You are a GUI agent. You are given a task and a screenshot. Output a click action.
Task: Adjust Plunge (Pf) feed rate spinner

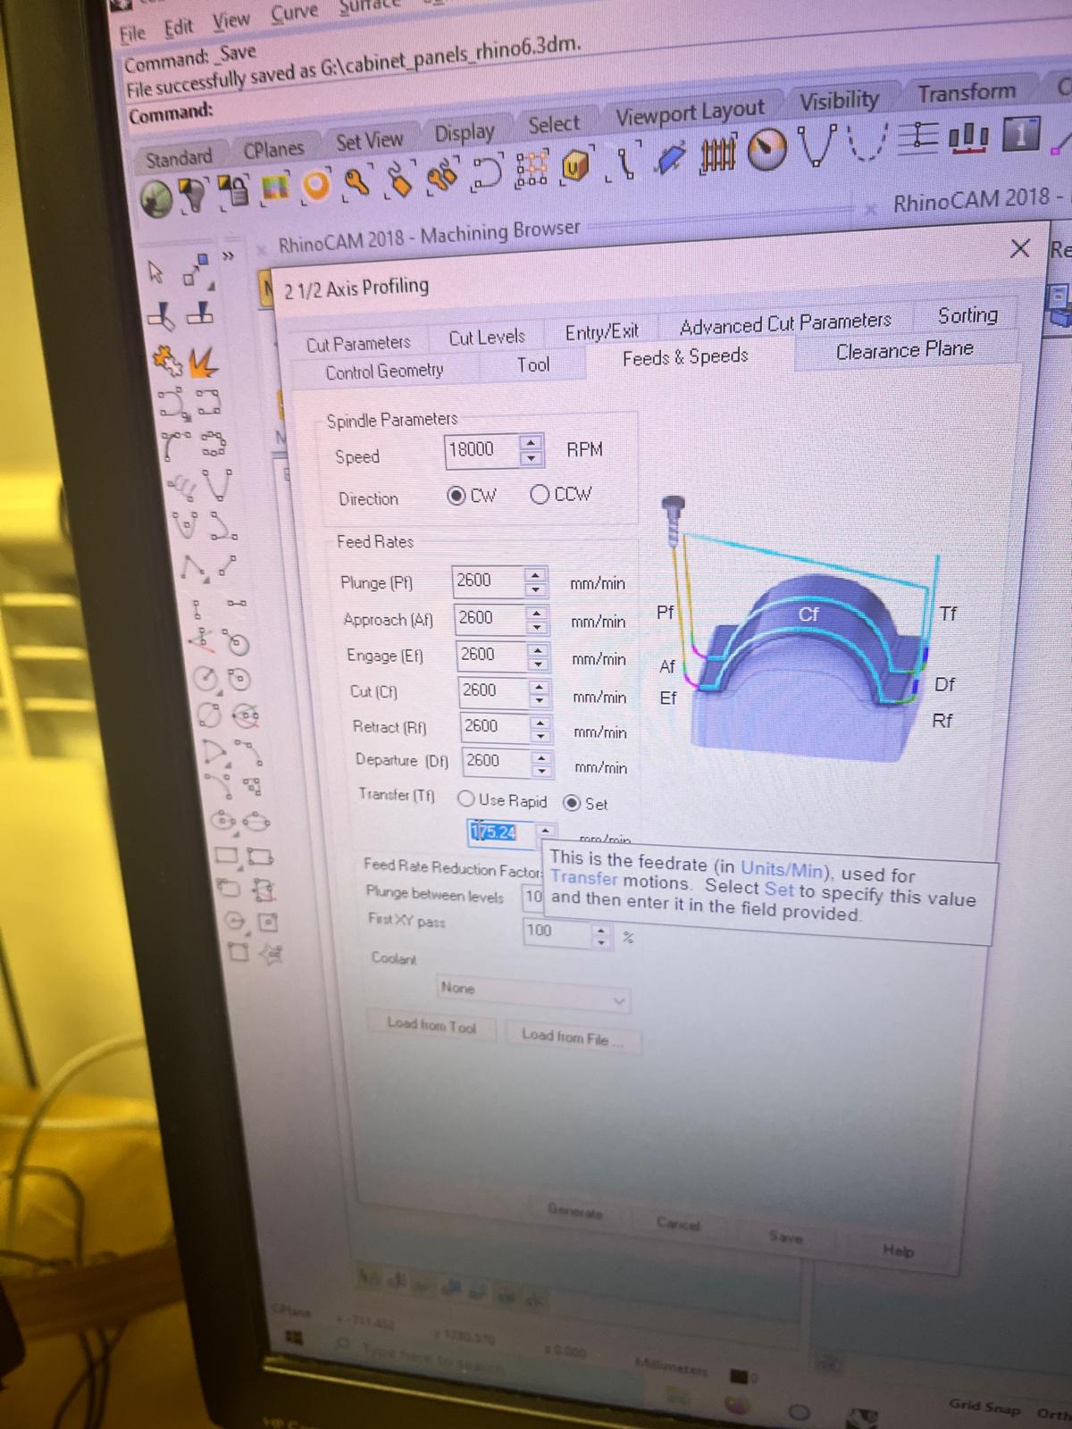[535, 582]
